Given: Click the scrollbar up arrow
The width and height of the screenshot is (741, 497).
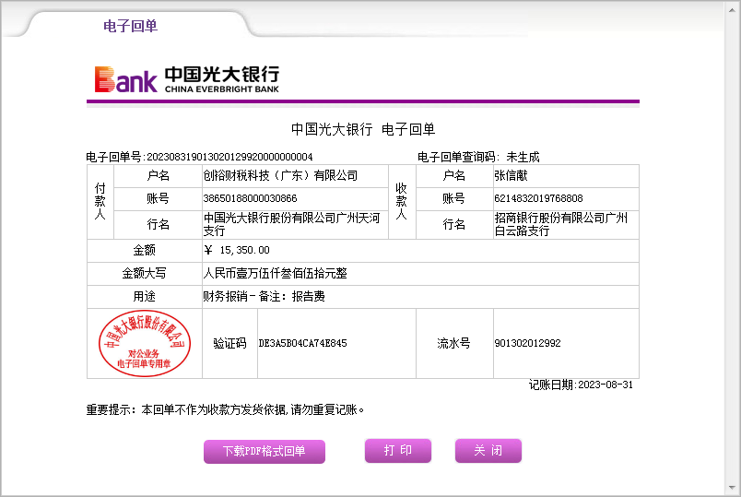Looking at the screenshot, I should 732,9.
